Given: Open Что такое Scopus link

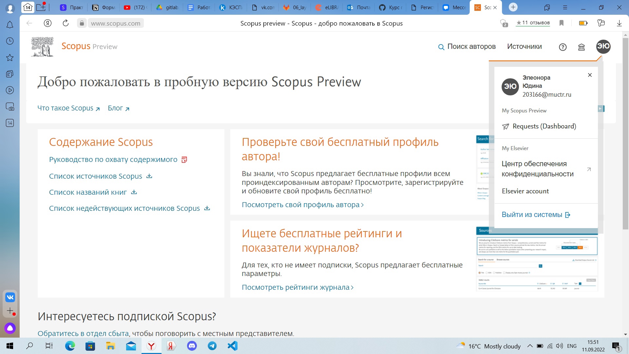Looking at the screenshot, I should pos(68,108).
